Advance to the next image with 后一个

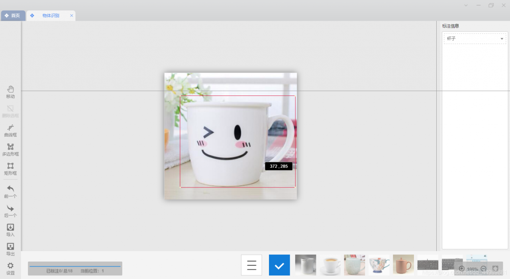(x=10, y=211)
